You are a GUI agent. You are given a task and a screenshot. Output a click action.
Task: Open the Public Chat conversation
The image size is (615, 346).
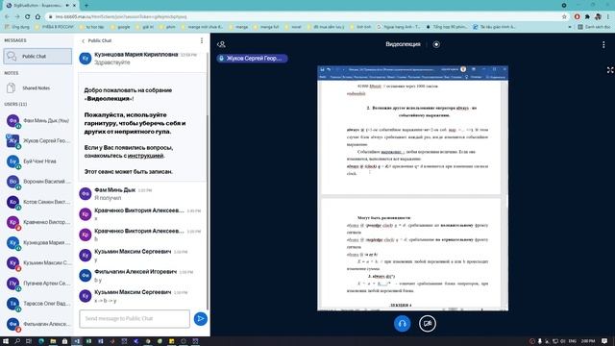click(37, 56)
